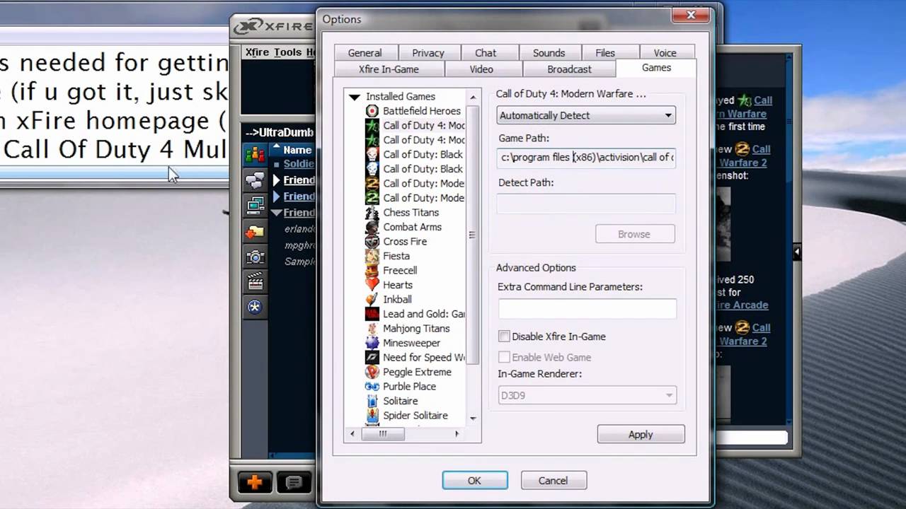Select Need for Speed game icon
The image size is (906, 509).
coord(372,358)
